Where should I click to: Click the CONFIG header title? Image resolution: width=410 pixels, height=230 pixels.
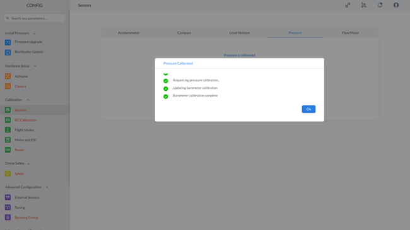click(x=35, y=5)
